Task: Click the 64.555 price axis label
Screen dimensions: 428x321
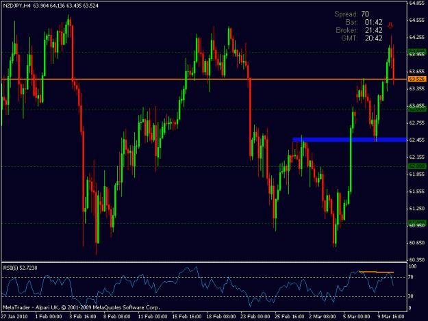Action: pyautogui.click(x=417, y=20)
